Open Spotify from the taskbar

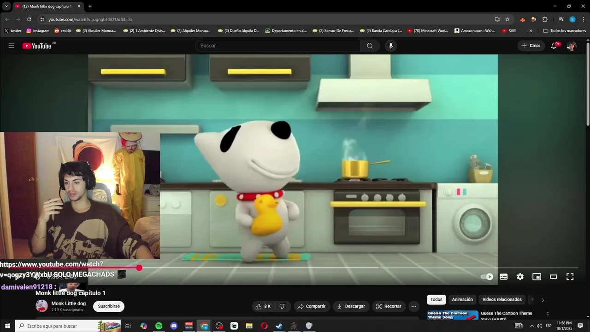[159, 326]
